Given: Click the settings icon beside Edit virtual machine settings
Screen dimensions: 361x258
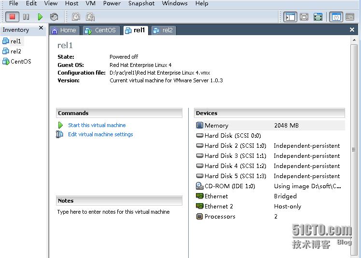Looking at the screenshot, I should pos(60,134).
